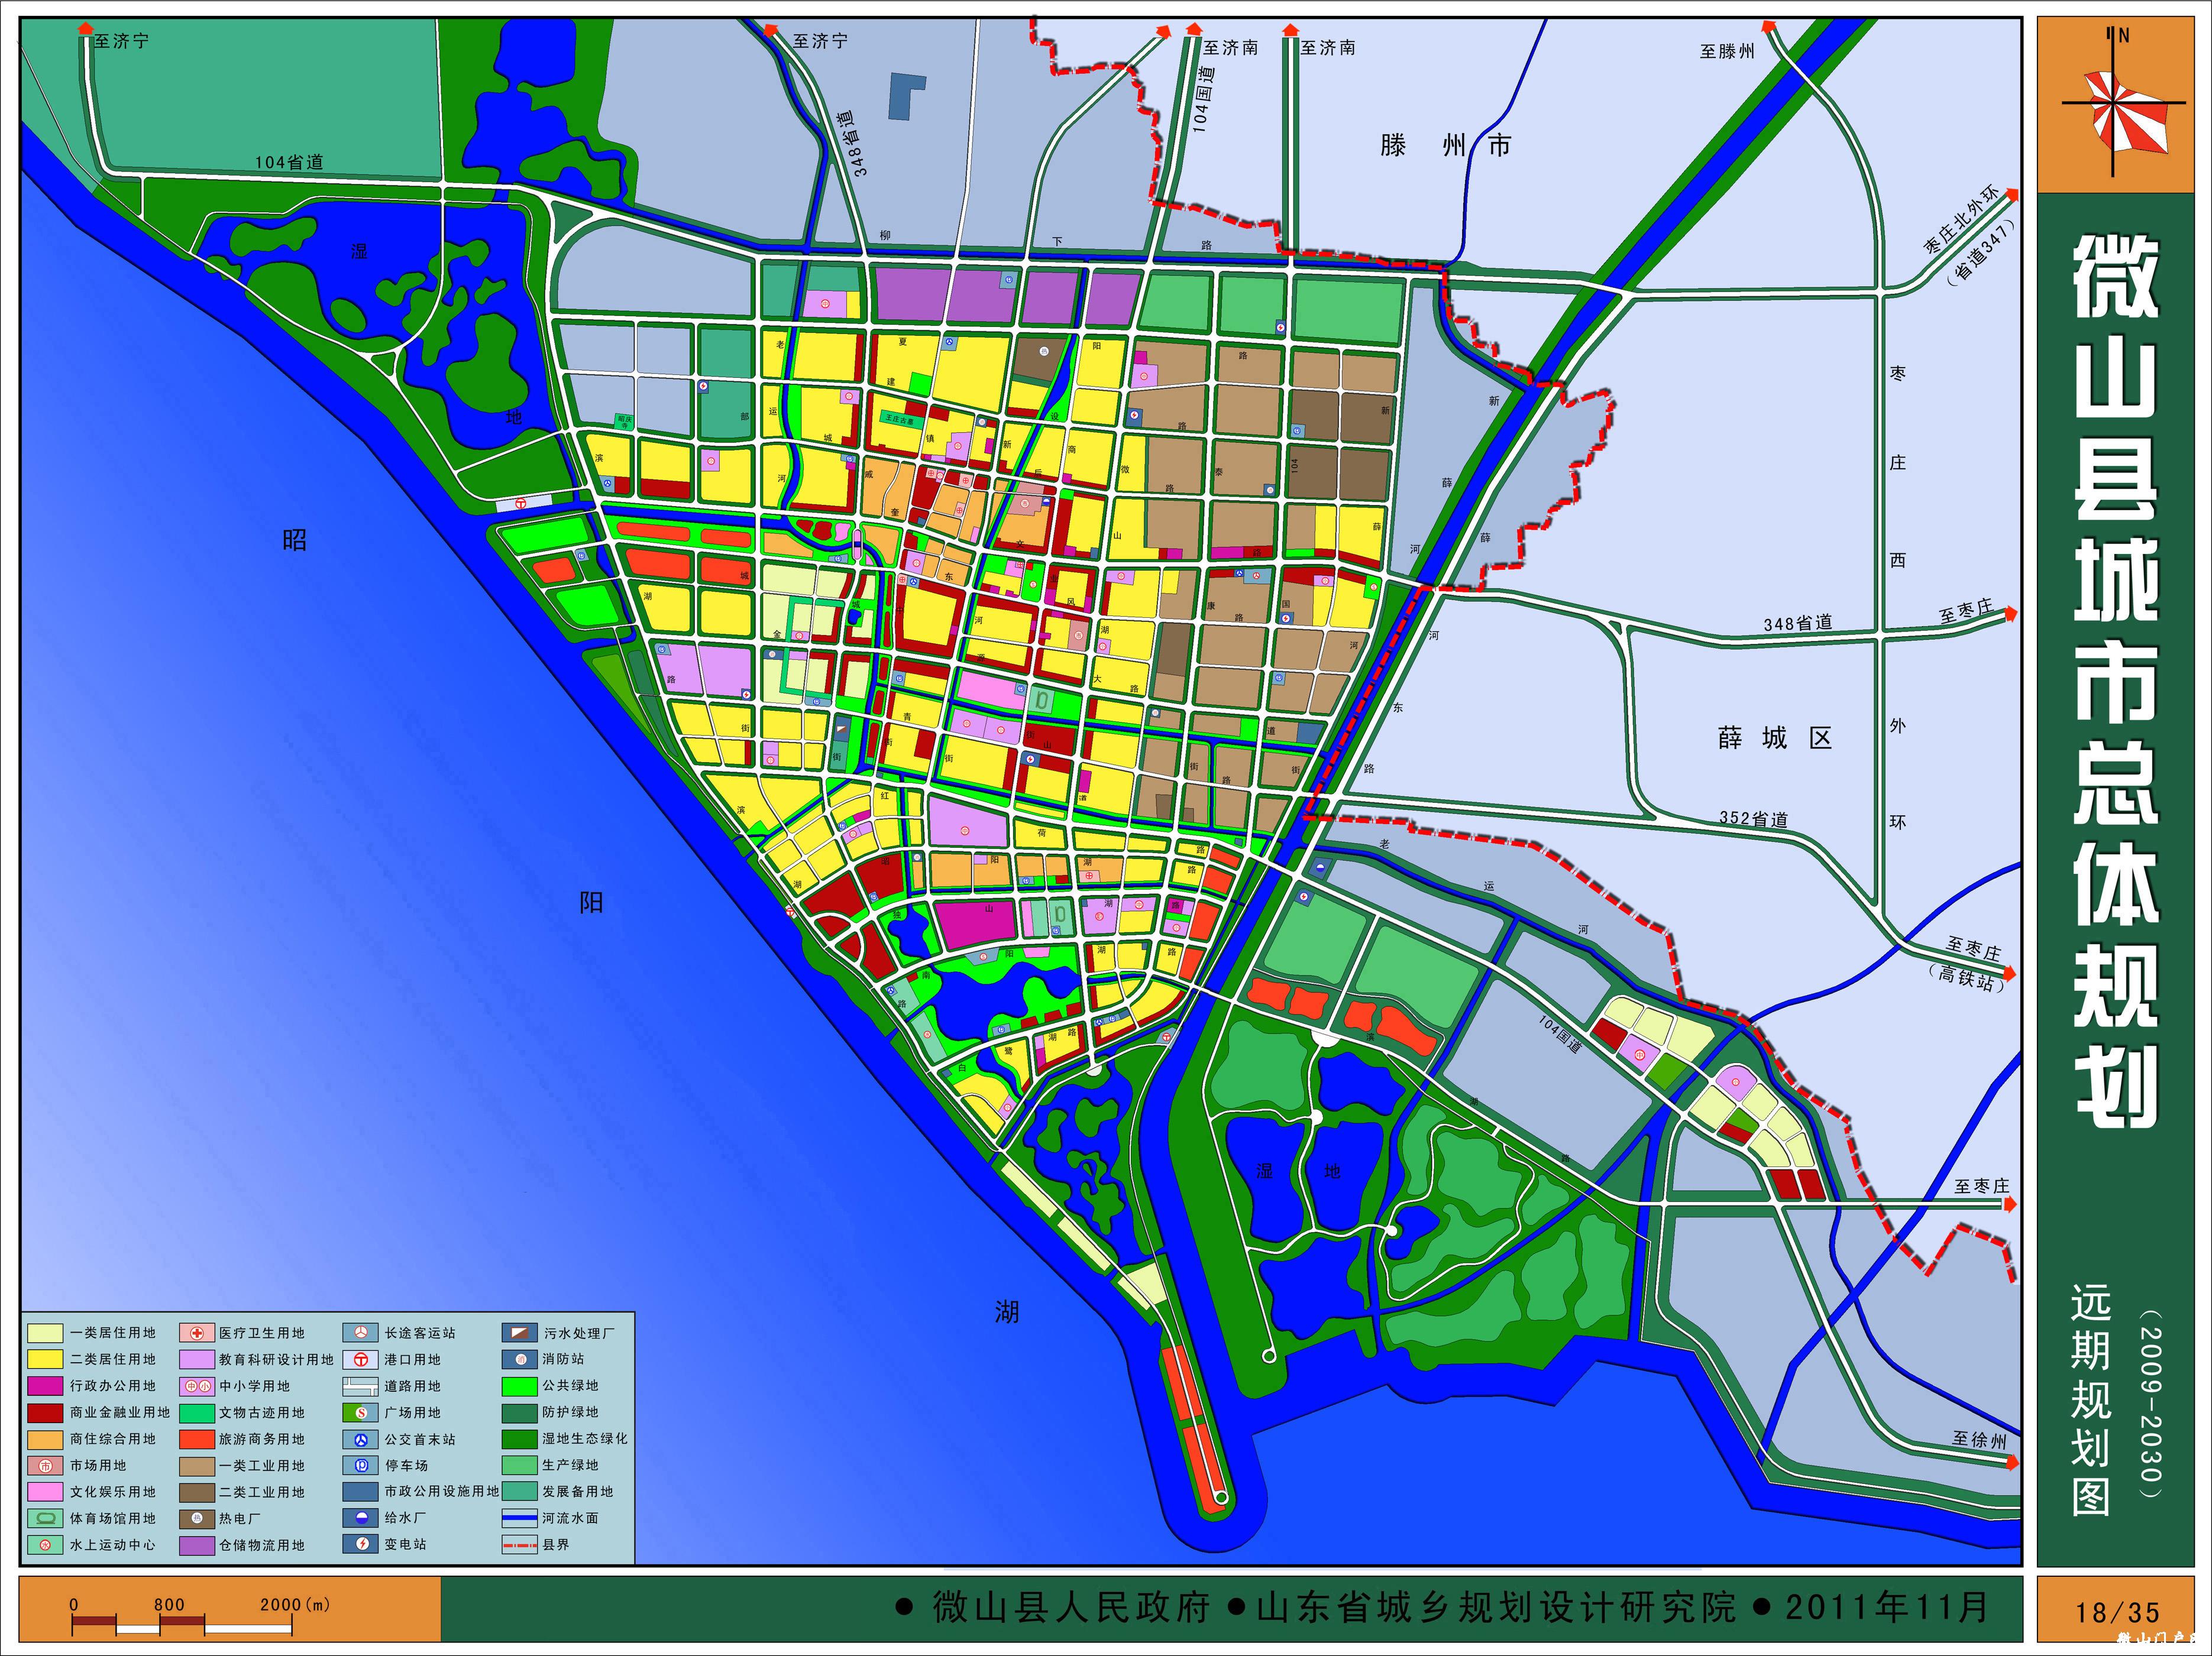
Task: Click the 防护绿地 dark green swatch
Action: click(519, 1412)
